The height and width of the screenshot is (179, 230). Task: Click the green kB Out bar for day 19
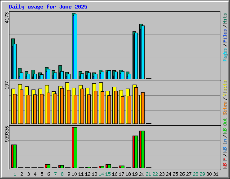click(136, 152)
